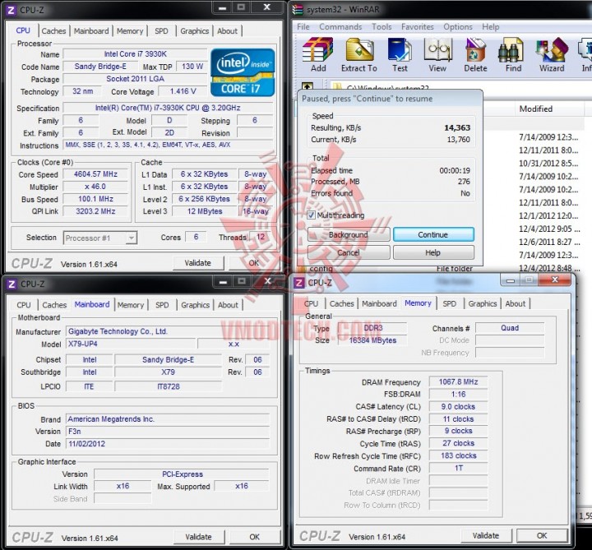Select SPD tab in Memory CPU-Z window

pos(449,304)
